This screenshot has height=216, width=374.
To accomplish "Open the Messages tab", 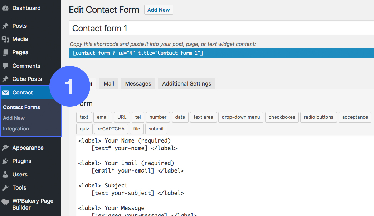I will click(138, 84).
